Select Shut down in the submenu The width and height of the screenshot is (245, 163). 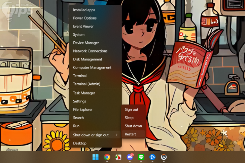pos(133,126)
